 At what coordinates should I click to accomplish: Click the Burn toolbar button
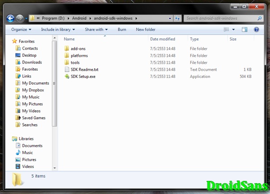[x=122, y=30]
